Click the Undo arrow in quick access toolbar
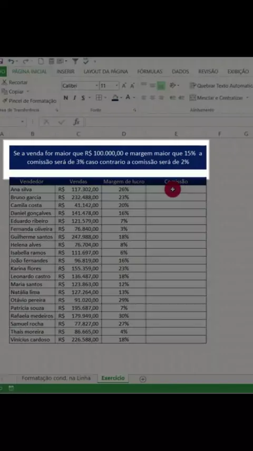Viewport: 253px width, 451px height. point(11,61)
